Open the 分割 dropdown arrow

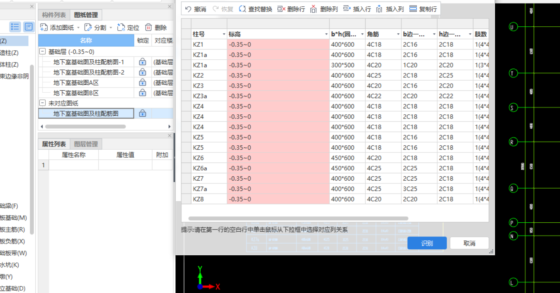(111, 28)
